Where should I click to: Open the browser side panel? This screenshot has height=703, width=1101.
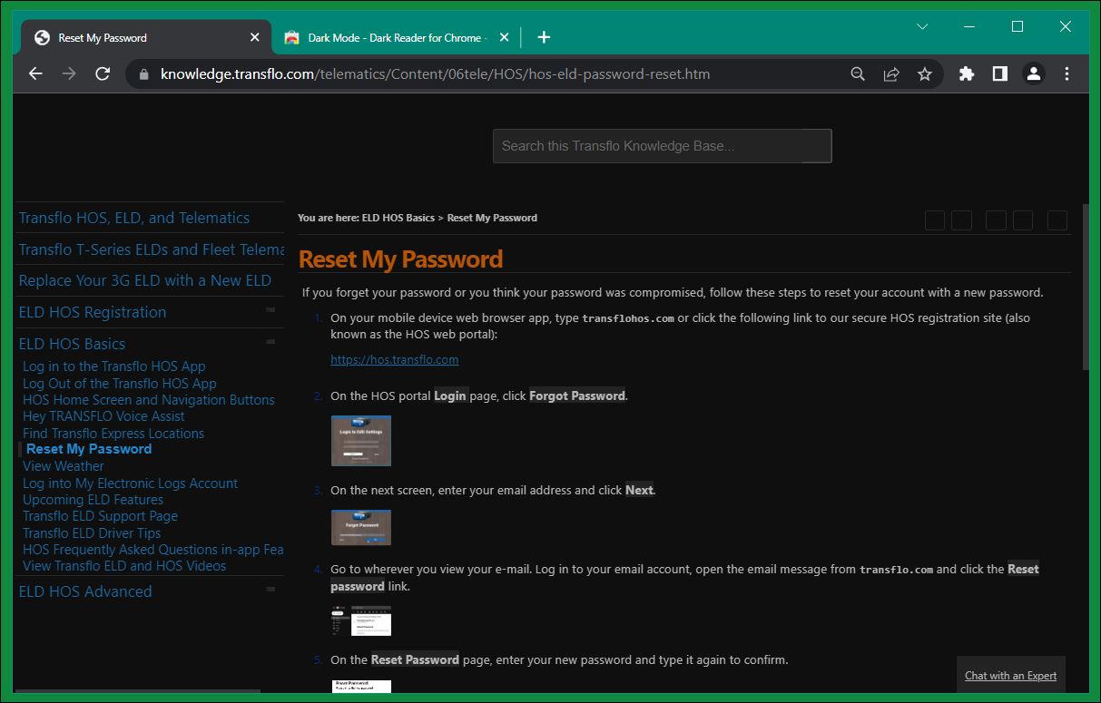coord(999,74)
